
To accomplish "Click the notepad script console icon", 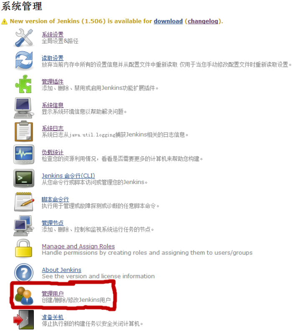I will (24, 202).
